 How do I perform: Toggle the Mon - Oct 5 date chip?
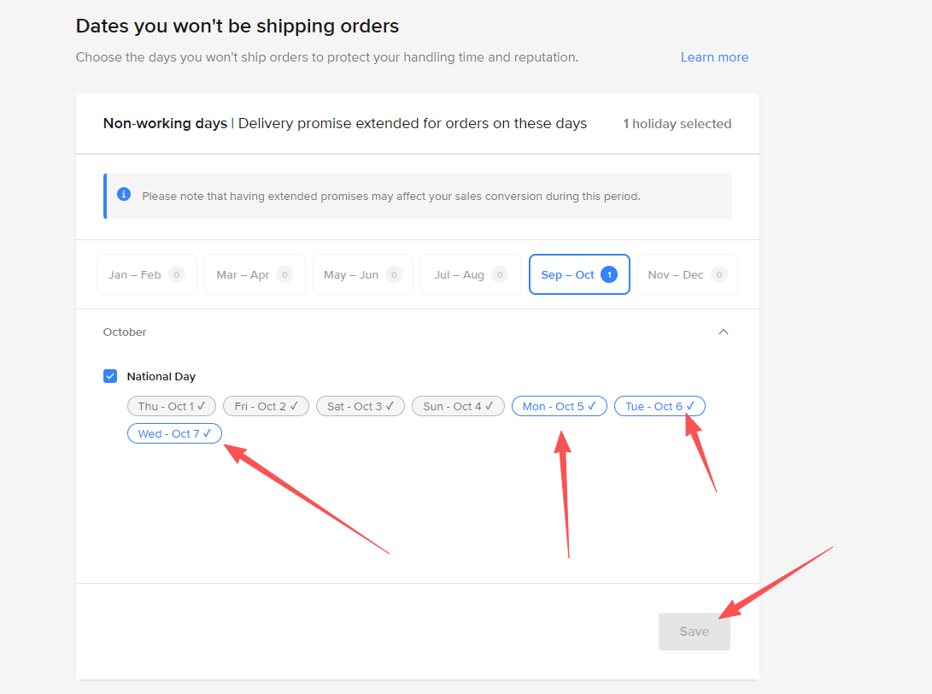560,406
